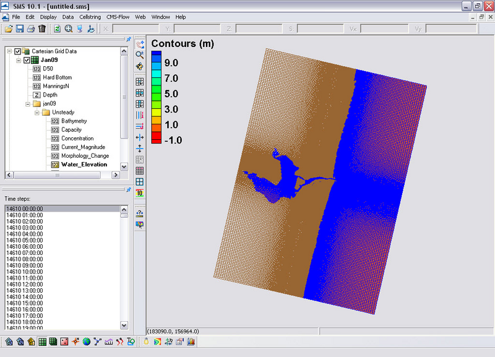The image size is (495, 357).
Task: Open the Help menu
Action: tap(181, 17)
